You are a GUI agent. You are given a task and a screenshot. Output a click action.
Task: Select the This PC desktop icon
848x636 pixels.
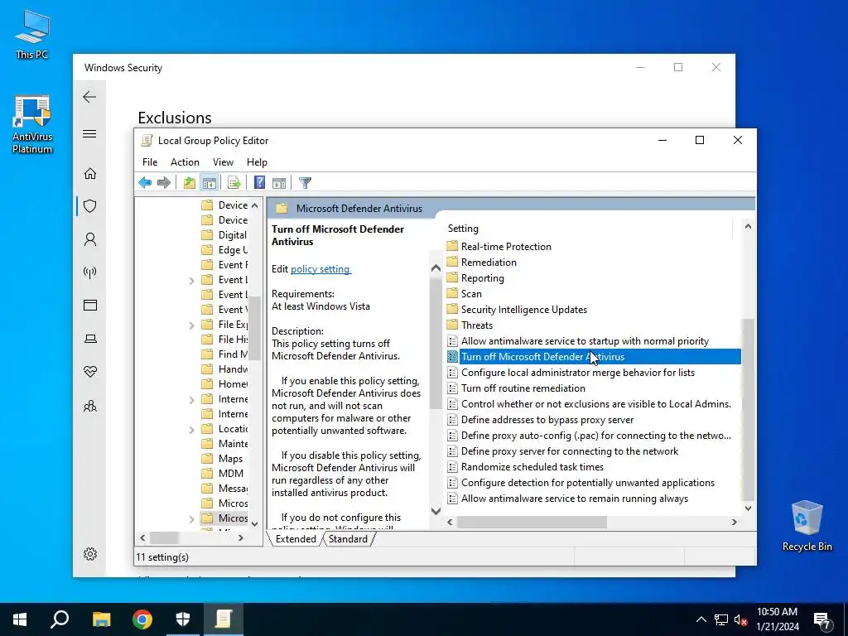coord(32,35)
